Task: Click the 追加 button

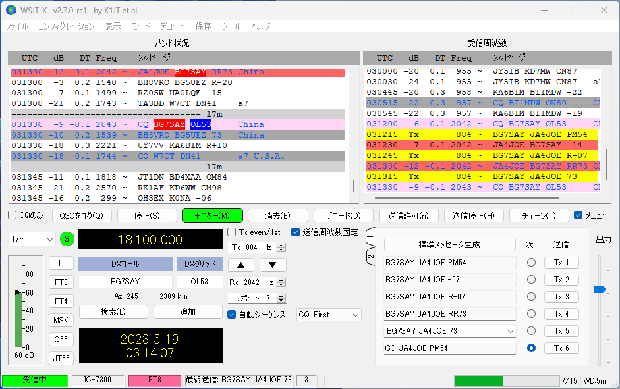Action: click(x=188, y=312)
